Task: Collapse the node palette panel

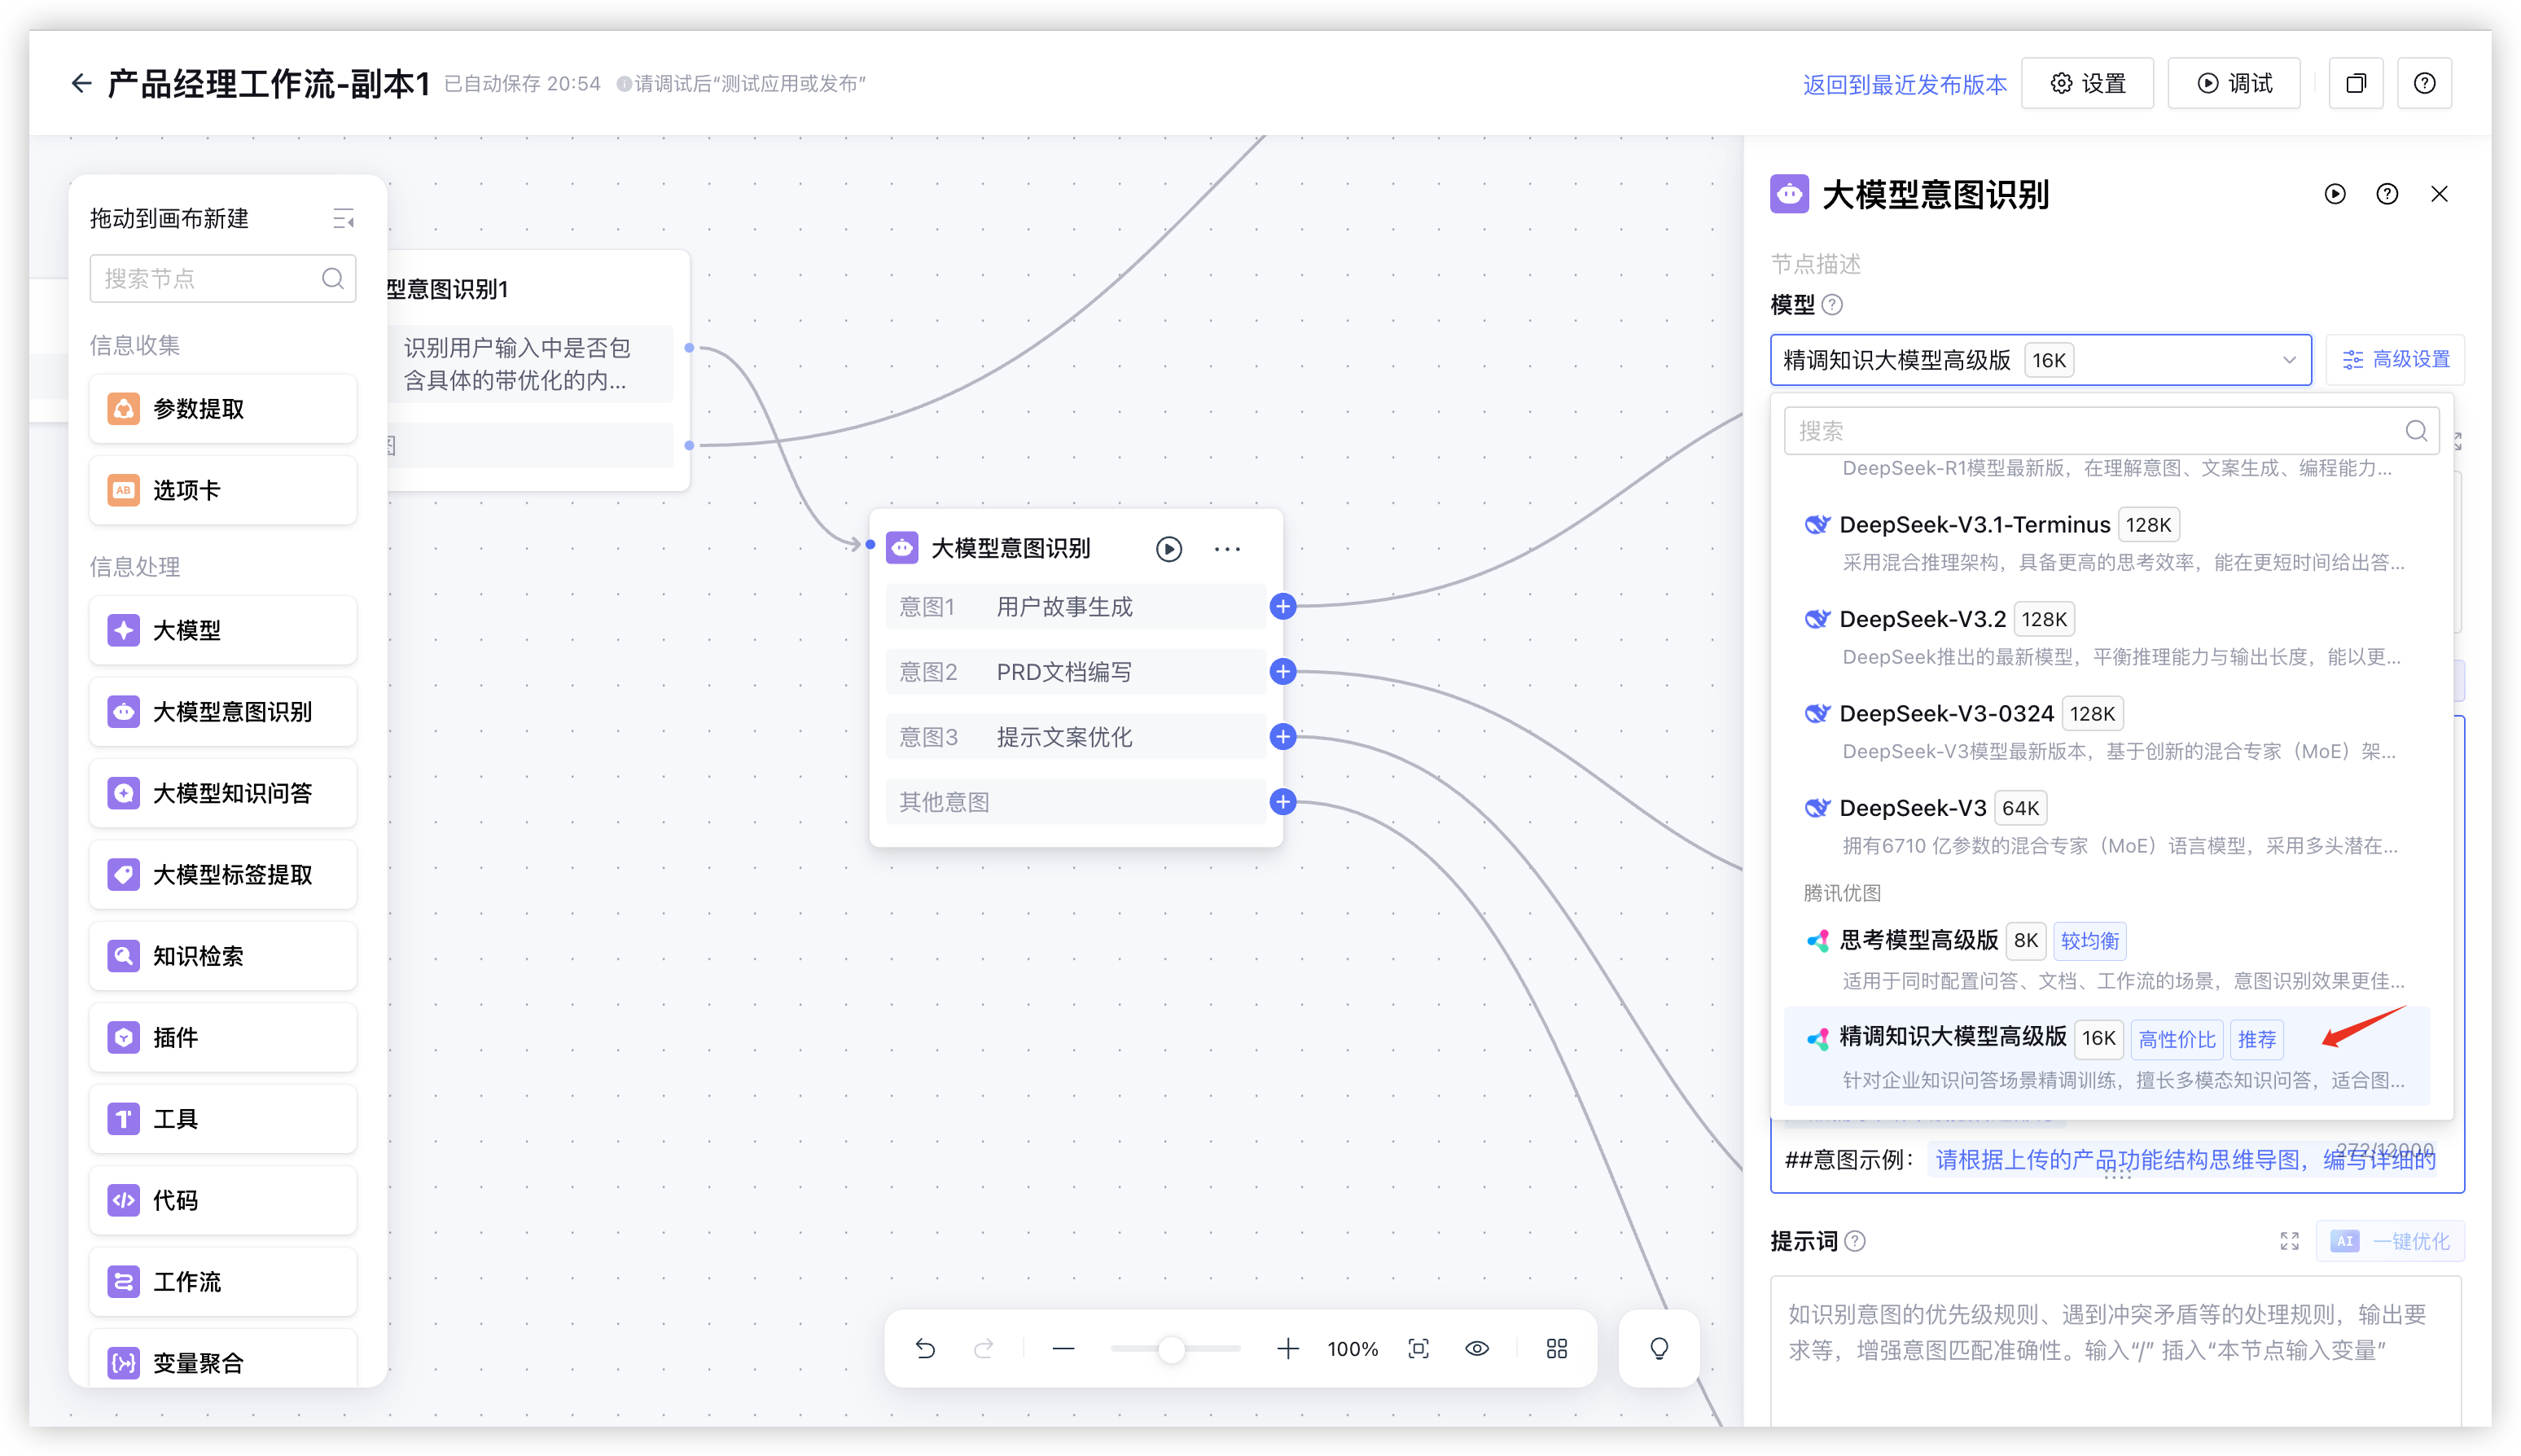Action: tap(343, 219)
